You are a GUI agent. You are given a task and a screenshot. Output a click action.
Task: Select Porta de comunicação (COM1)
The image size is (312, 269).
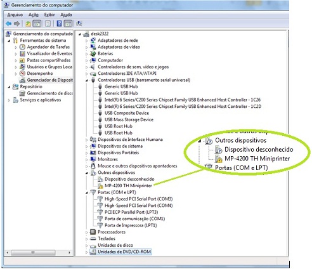[x=134, y=219]
